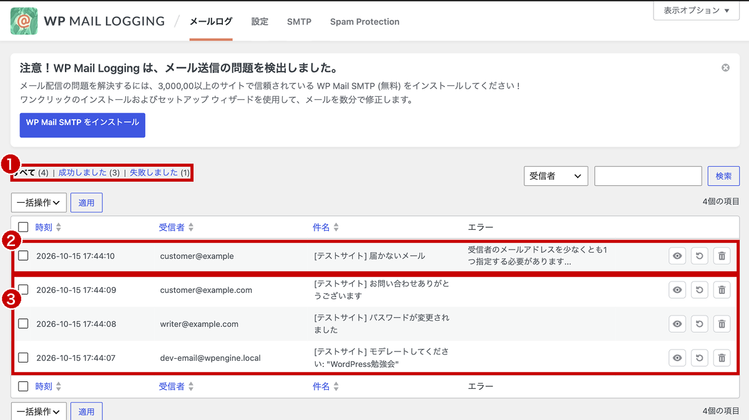The image size is (749, 420).
Task: Check the writer@example.com row checkbox
Action: tap(23, 323)
